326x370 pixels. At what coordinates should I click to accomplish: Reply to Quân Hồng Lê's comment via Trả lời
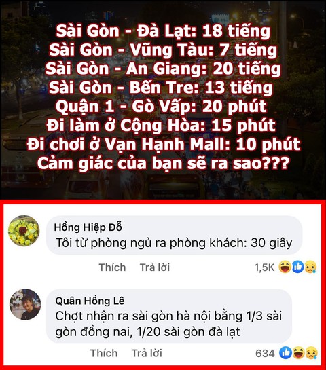[147, 353]
